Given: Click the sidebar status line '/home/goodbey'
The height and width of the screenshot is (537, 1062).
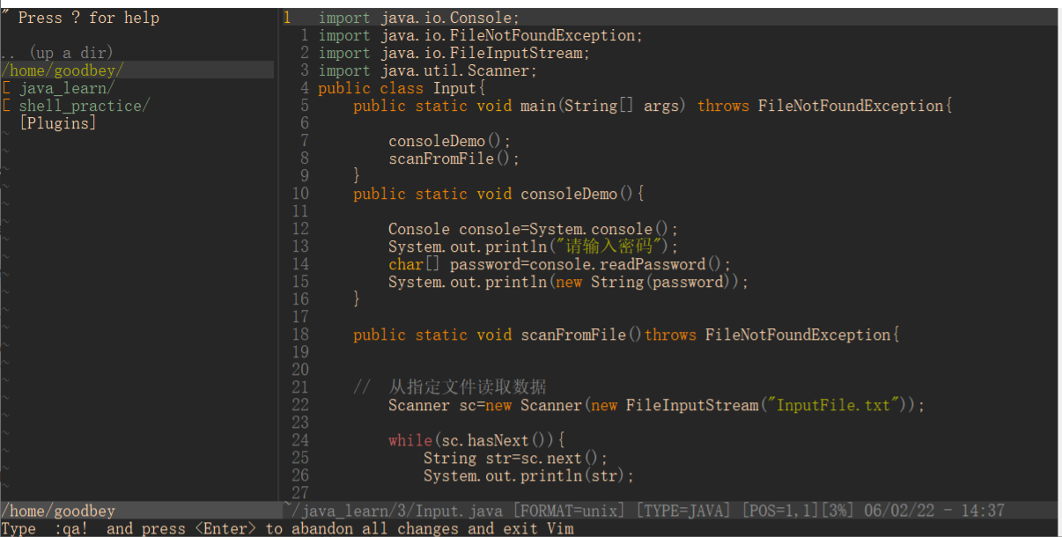Looking at the screenshot, I should pyautogui.click(x=58, y=511).
